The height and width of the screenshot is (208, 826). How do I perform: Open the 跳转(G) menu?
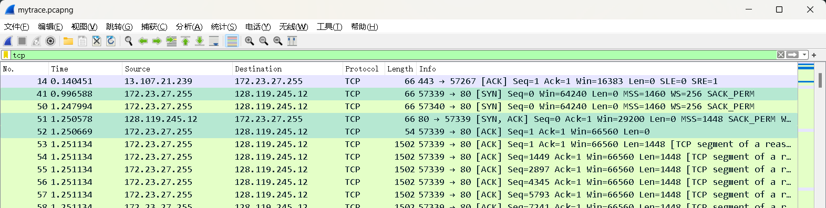tap(119, 27)
